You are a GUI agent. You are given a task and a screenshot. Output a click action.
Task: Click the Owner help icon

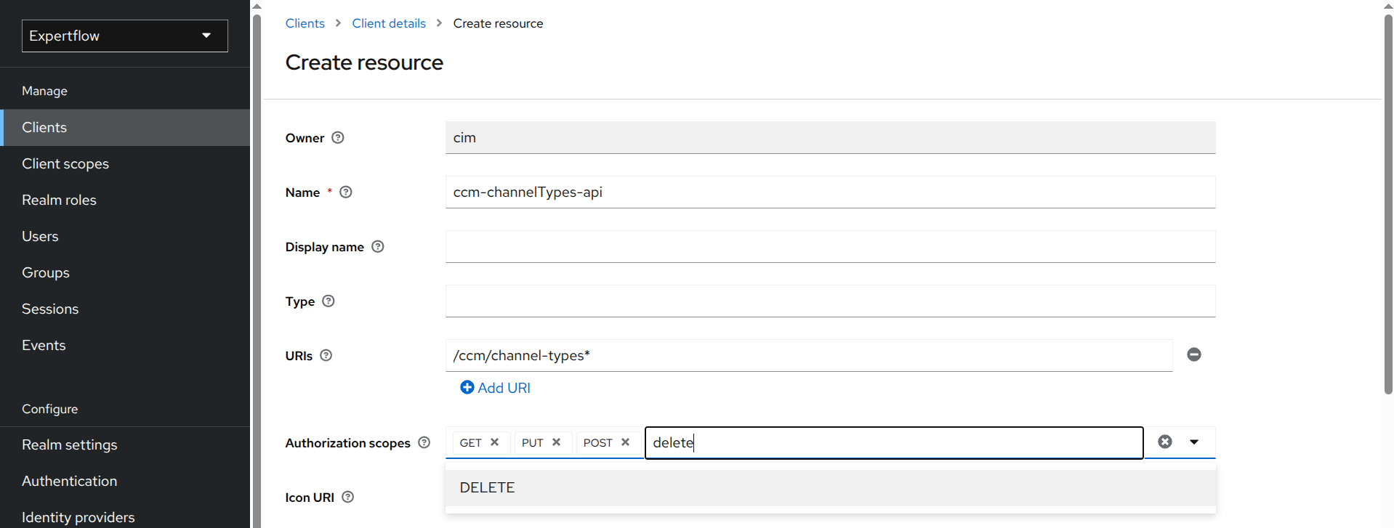click(338, 138)
